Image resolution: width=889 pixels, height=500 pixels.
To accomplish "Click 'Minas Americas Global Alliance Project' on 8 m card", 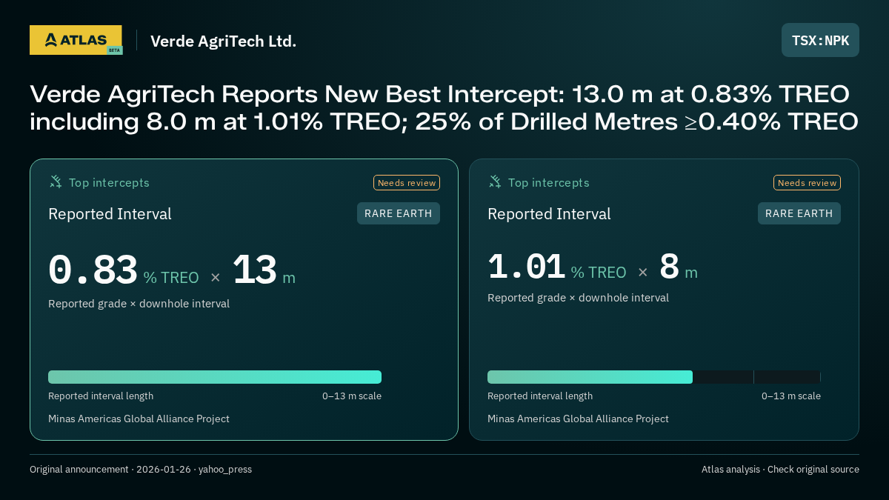I will point(578,419).
